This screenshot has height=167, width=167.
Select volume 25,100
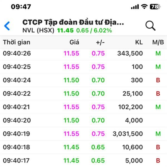133,94
